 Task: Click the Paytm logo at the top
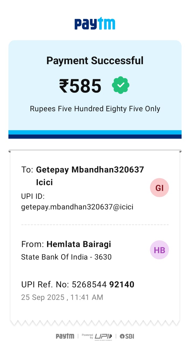click(x=95, y=23)
